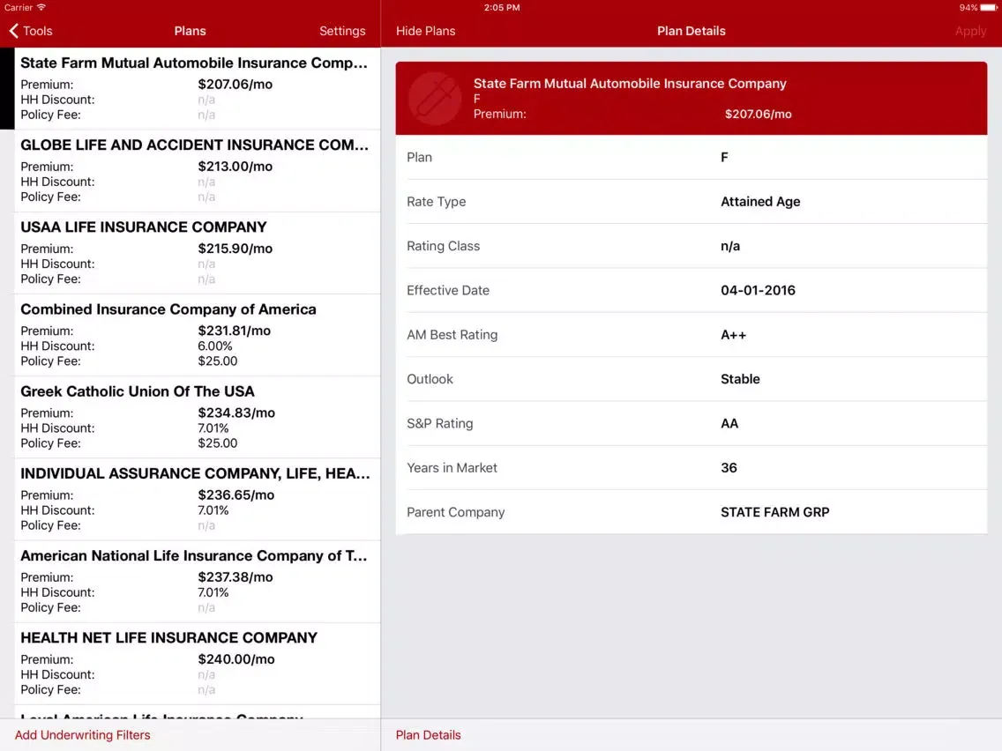Tap Hide Plans
The image size is (1002, 751).
[x=426, y=31]
